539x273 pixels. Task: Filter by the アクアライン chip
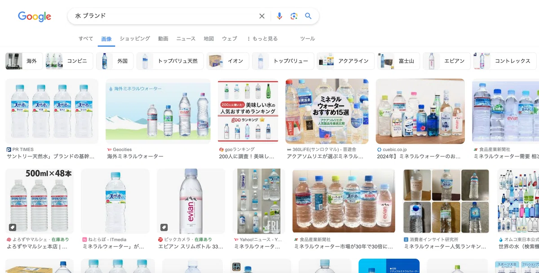click(x=345, y=61)
